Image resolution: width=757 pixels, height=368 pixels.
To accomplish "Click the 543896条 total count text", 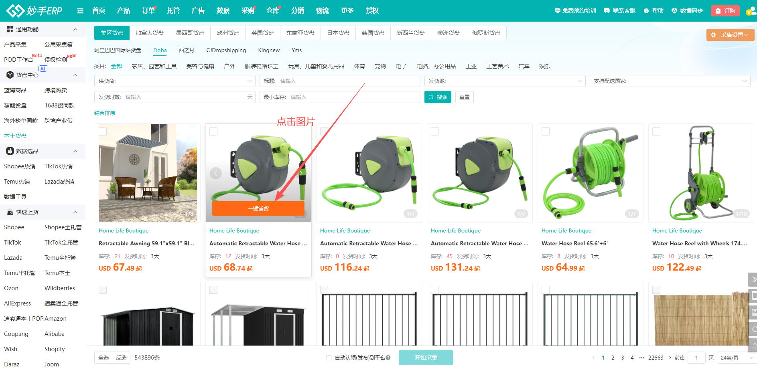I will pos(147,358).
